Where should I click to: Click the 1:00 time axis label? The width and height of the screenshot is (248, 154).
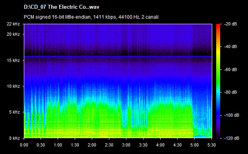pos(58,145)
